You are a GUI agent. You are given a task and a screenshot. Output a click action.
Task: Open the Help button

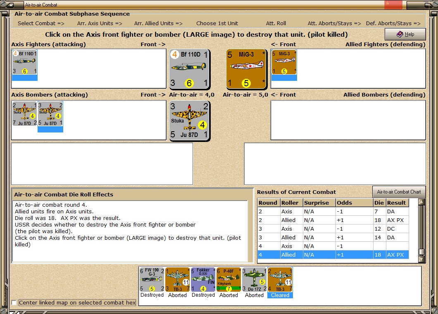click(x=405, y=34)
